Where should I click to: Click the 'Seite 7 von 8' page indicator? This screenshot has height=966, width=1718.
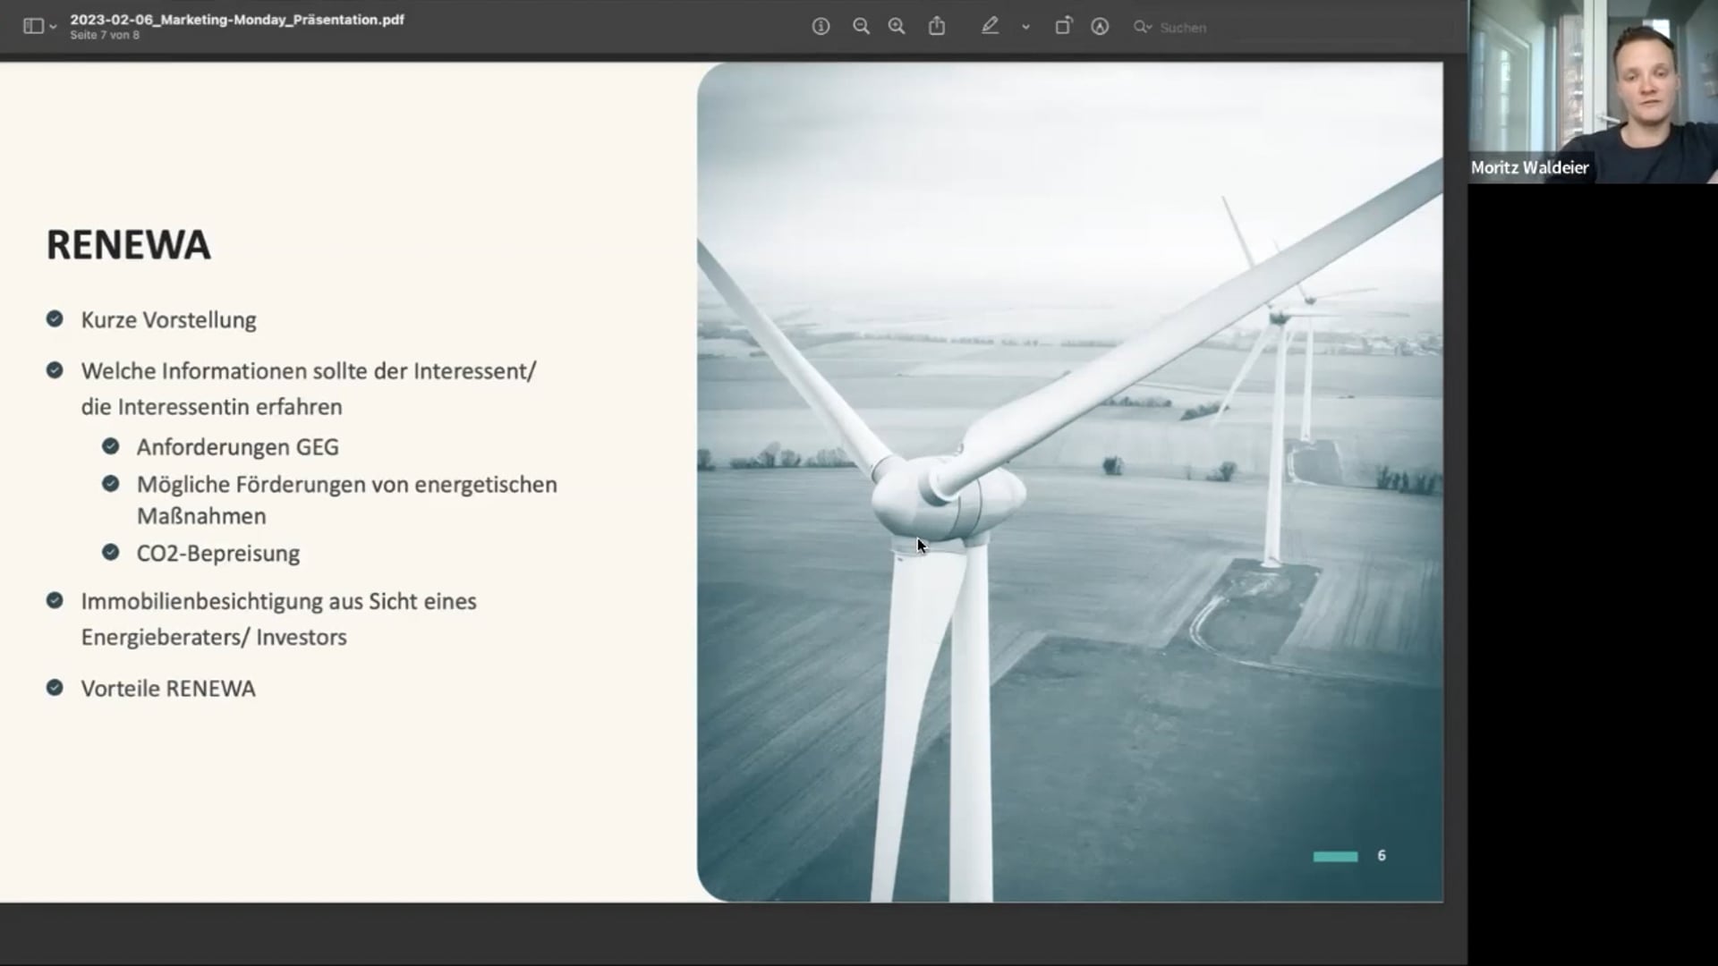pyautogui.click(x=105, y=35)
